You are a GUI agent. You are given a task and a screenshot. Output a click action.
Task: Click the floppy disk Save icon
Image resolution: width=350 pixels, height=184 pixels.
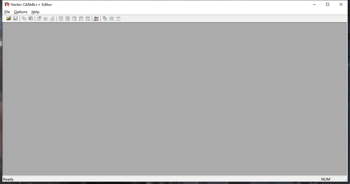(15, 19)
